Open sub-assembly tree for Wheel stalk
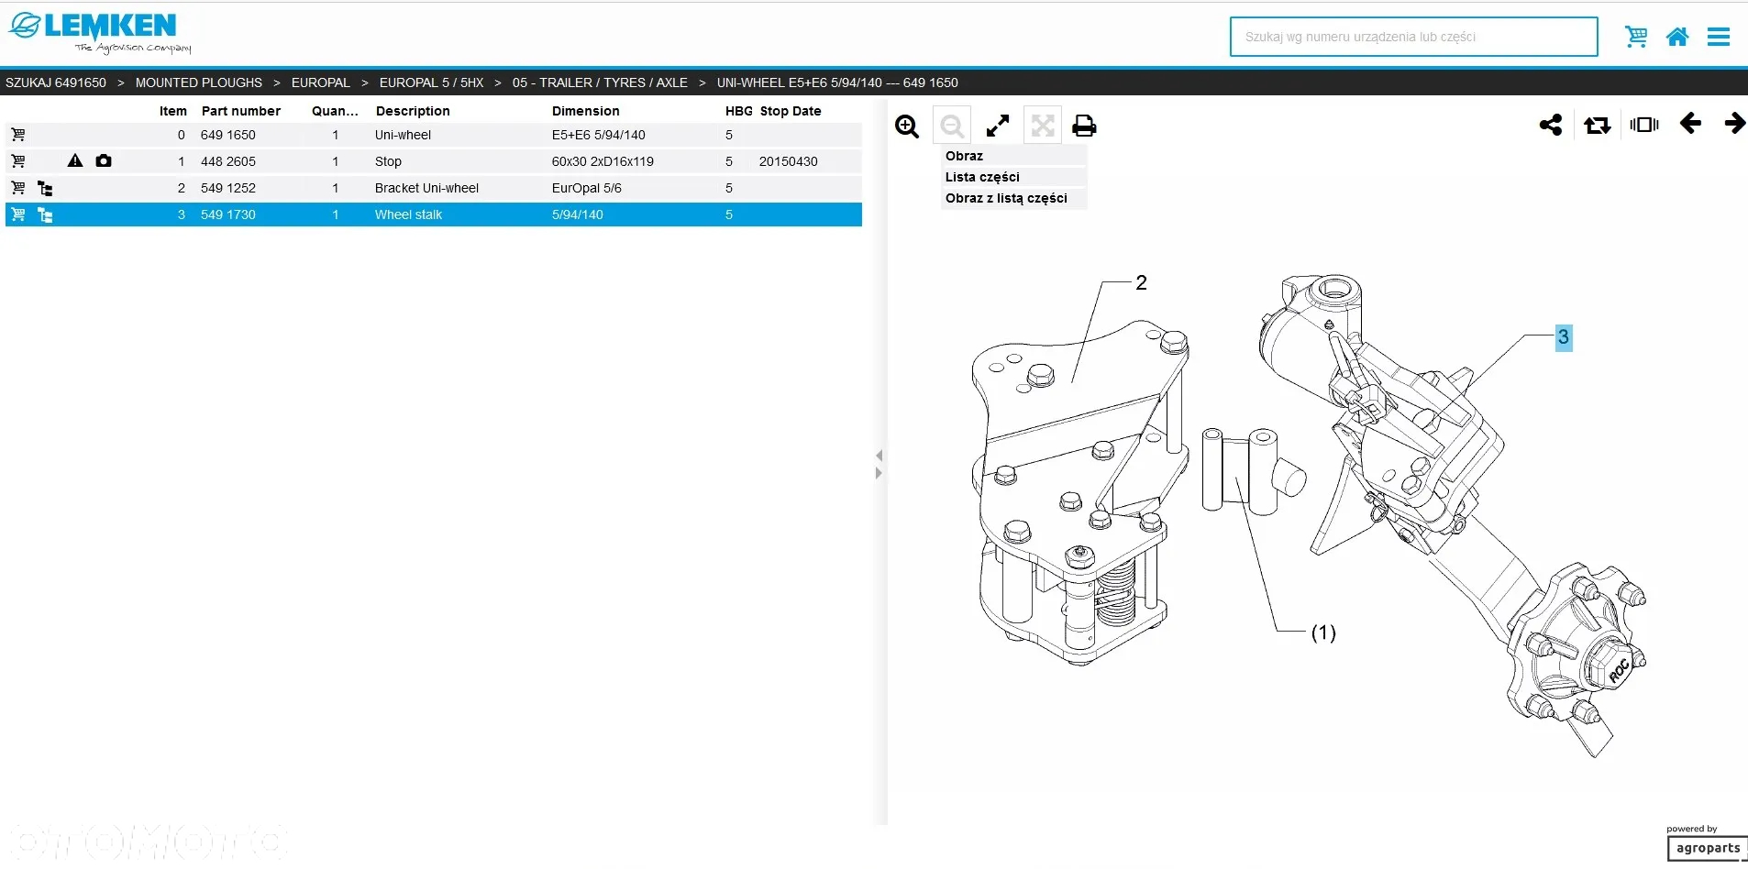The image size is (1748, 869). pos(45,215)
